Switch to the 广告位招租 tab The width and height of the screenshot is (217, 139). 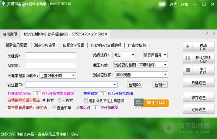point(137,45)
